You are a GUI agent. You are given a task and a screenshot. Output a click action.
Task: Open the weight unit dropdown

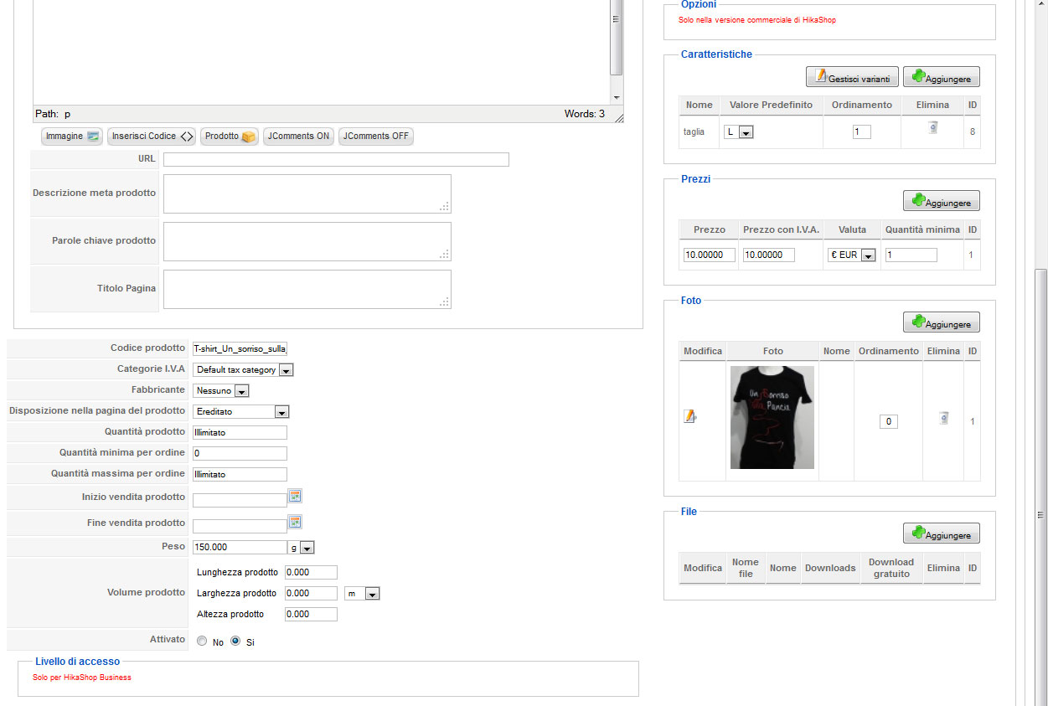point(302,548)
